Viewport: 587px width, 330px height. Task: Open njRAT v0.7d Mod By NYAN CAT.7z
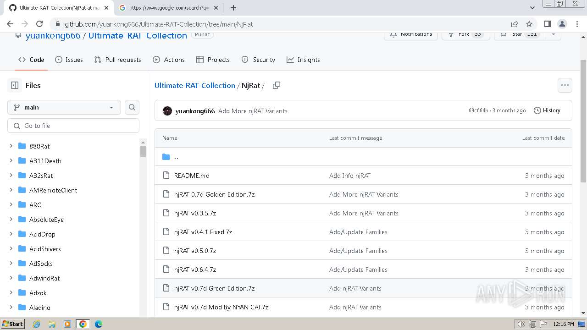221,307
